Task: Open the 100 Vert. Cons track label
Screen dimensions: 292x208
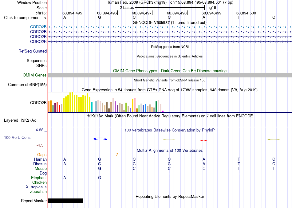Action: [17, 138]
